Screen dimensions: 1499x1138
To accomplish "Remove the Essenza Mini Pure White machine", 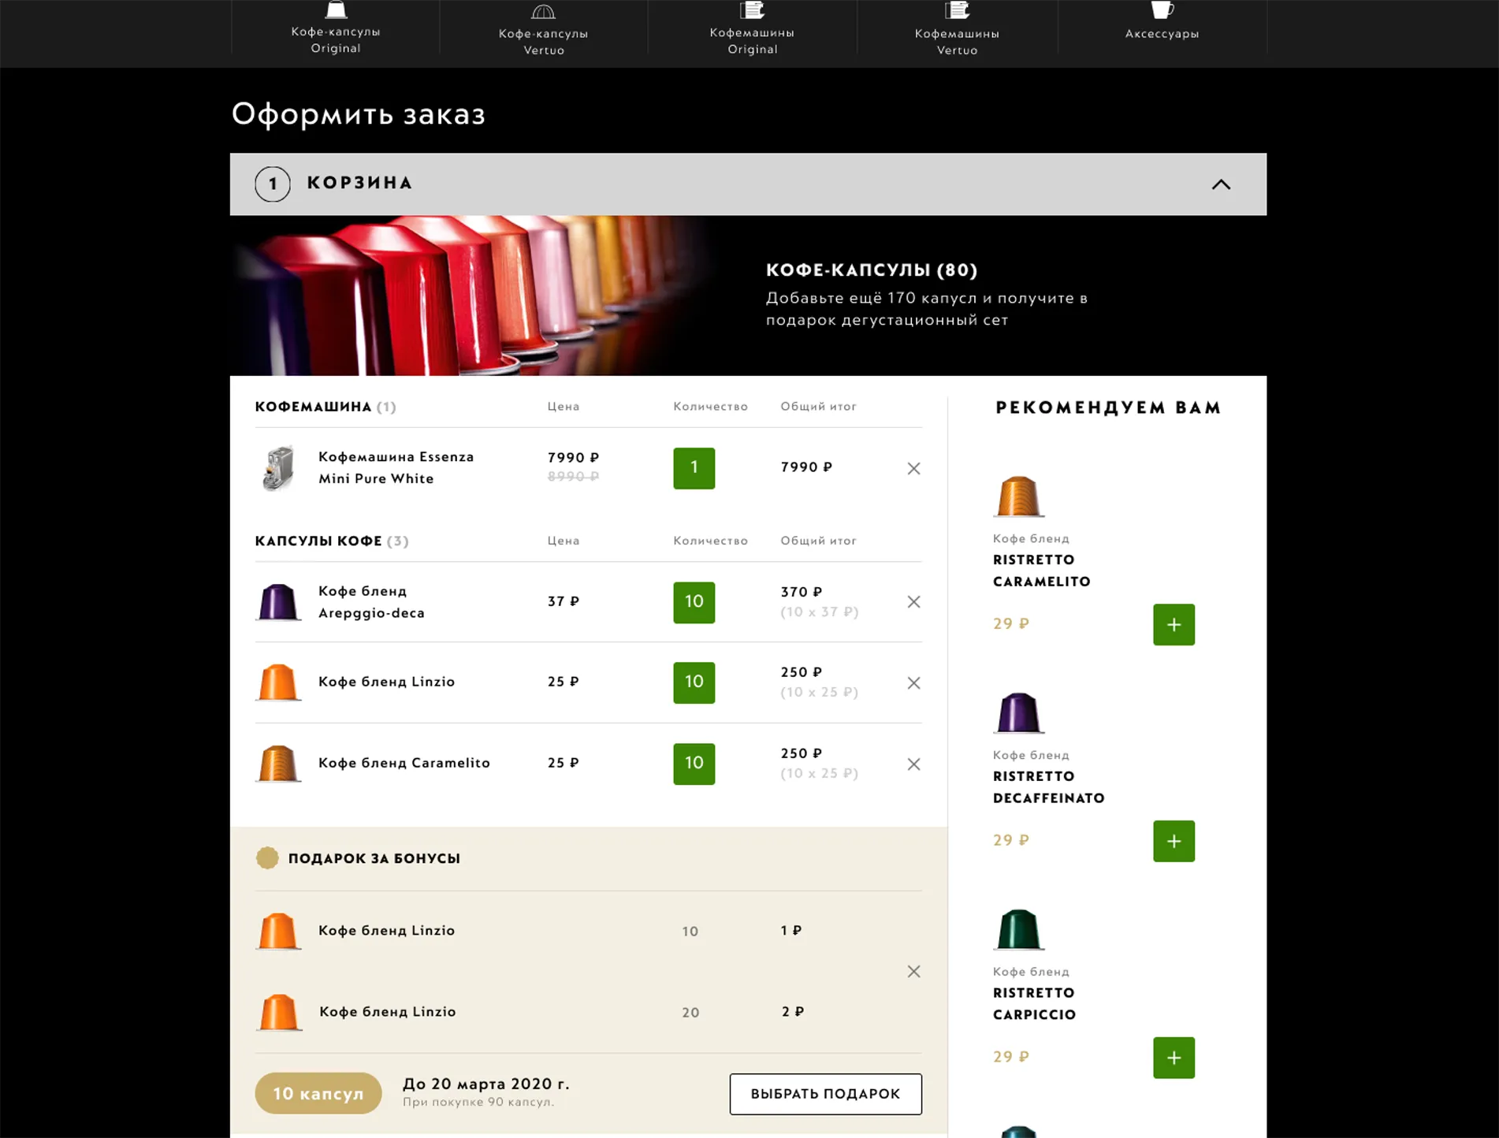I will tap(913, 468).
